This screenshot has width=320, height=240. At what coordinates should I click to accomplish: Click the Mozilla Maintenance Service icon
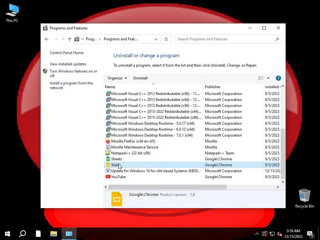(x=108, y=147)
